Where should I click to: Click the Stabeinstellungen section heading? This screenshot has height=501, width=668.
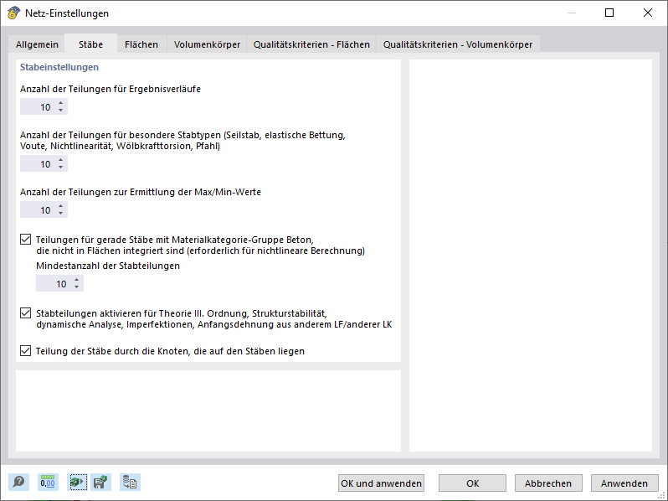click(59, 67)
